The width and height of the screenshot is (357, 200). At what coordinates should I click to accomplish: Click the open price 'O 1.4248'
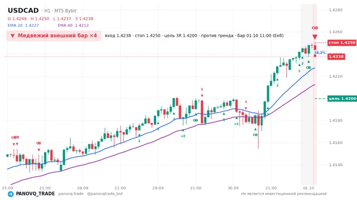point(17,19)
